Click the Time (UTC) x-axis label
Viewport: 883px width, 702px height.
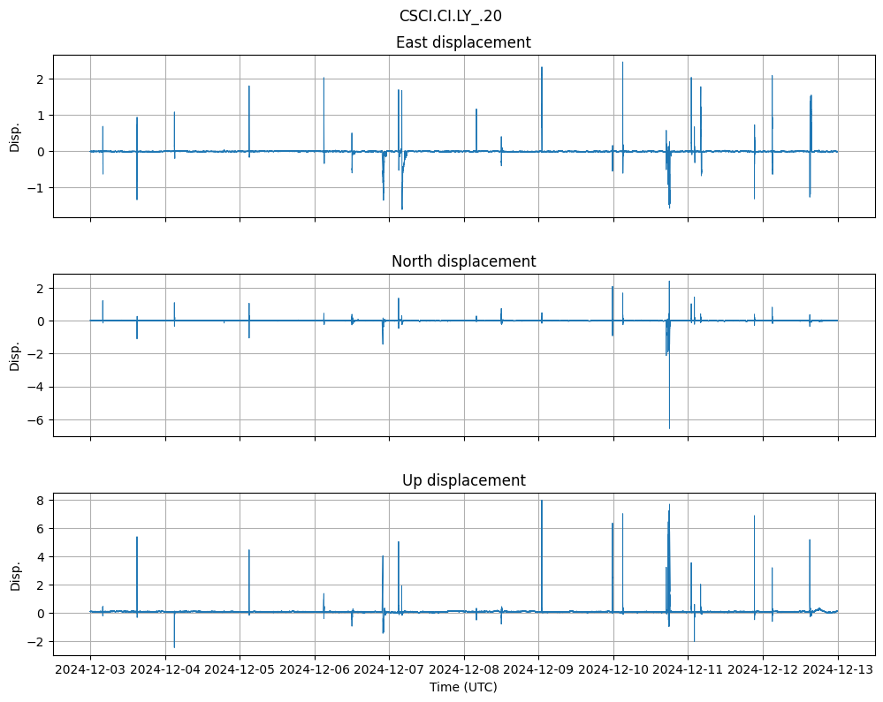click(463, 686)
